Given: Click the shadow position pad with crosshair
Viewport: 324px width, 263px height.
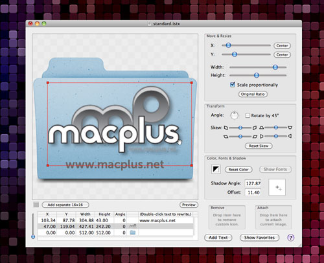Looking at the screenshot, I should 277,187.
